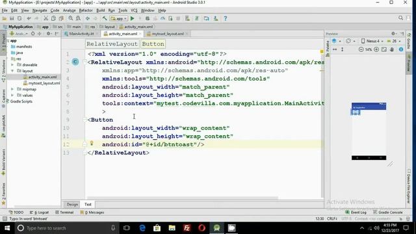Screen dimensions: 416x234
Task: Expand the values folder
Action: (12, 96)
